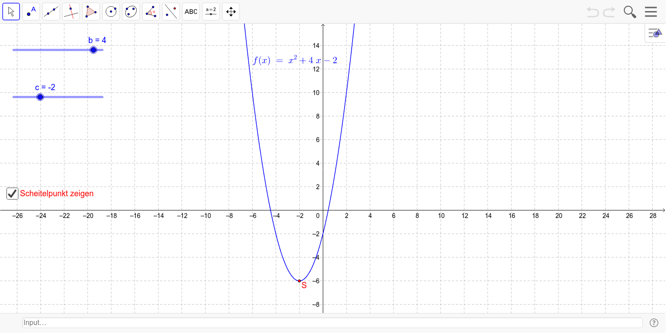Screen dimensions: 666x333
Task: Click the Input bar field
Action: [x=332, y=323]
